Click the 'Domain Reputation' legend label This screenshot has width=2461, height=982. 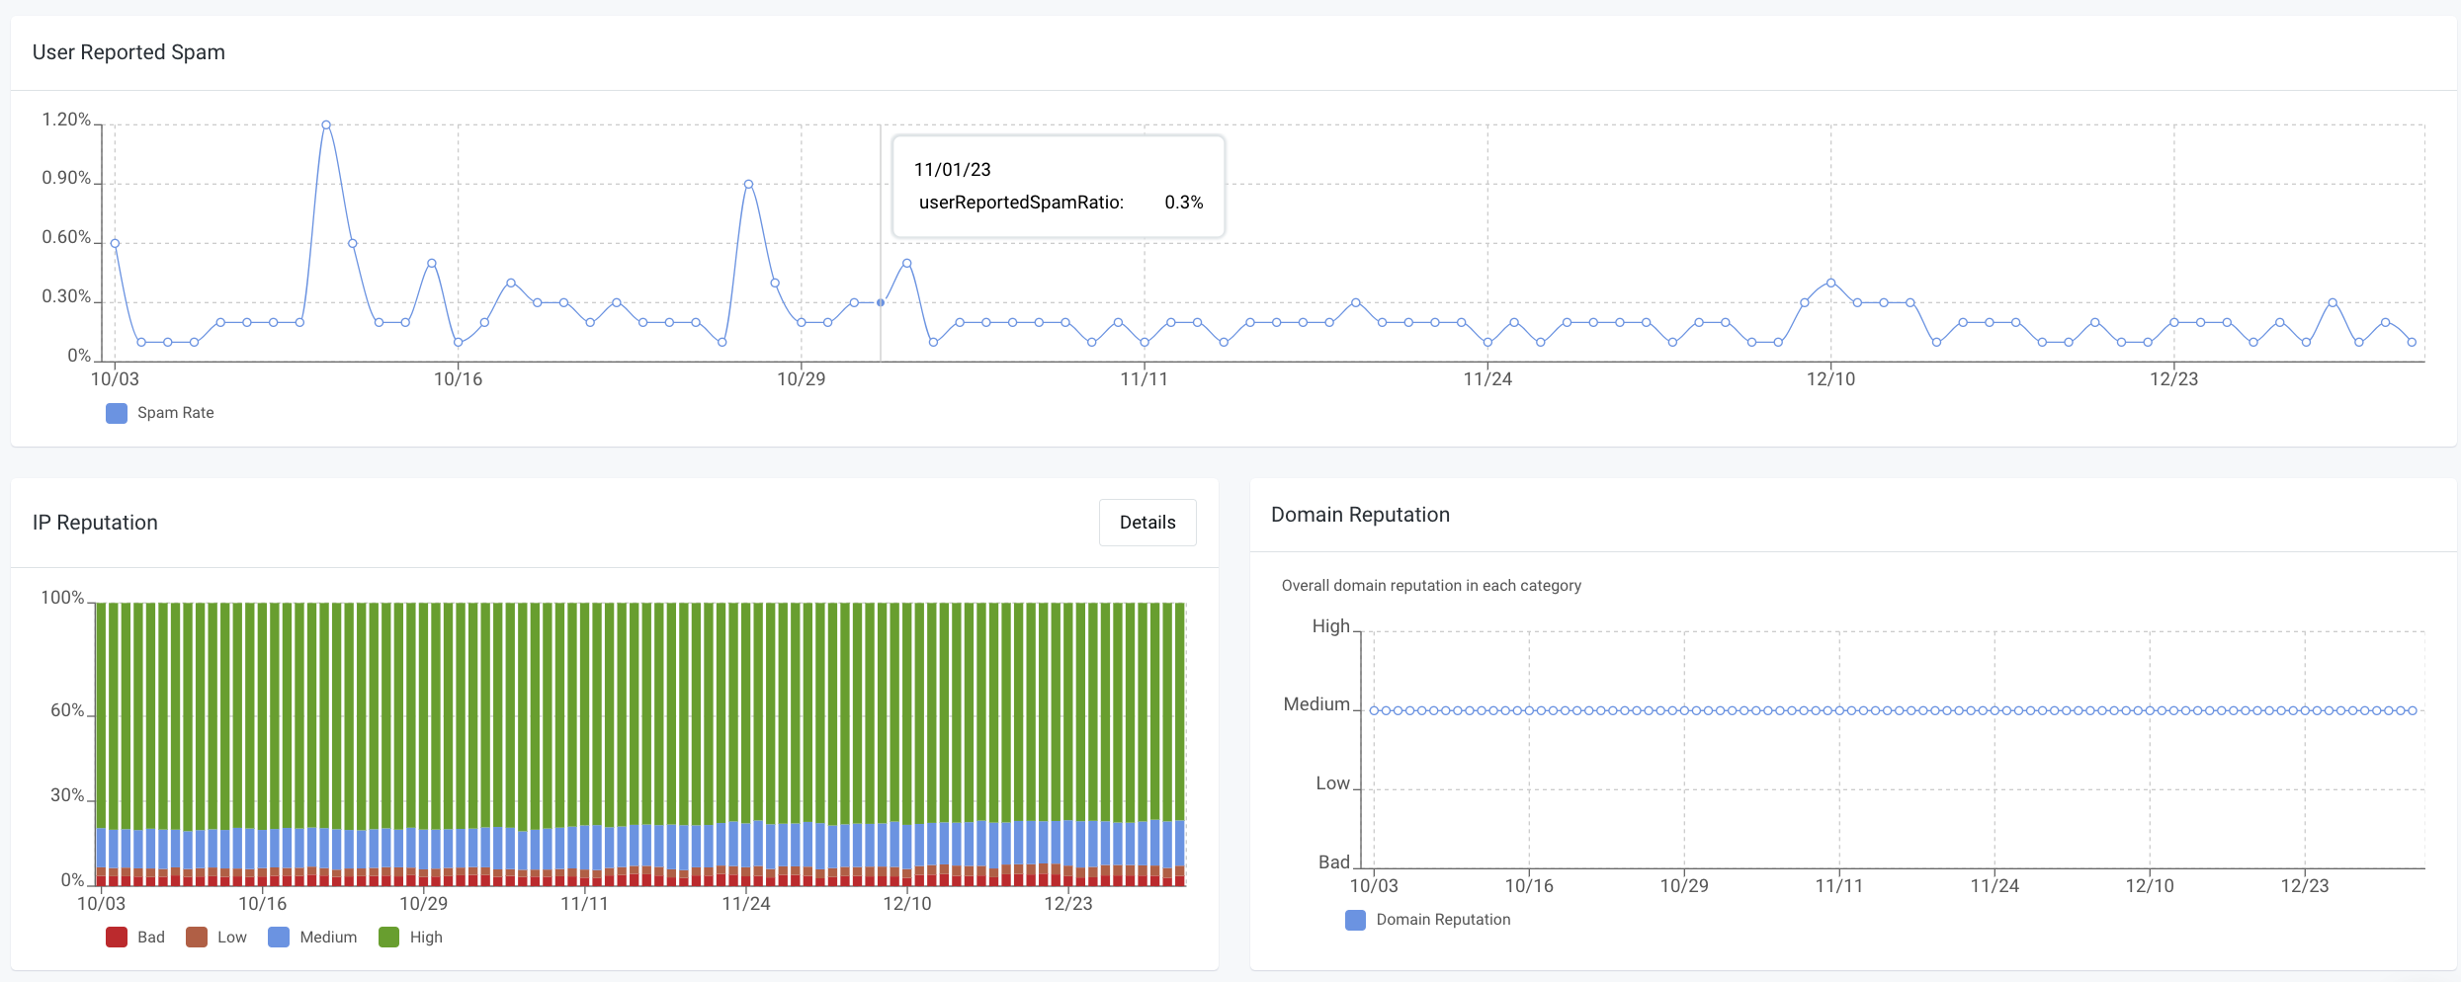tap(1443, 920)
